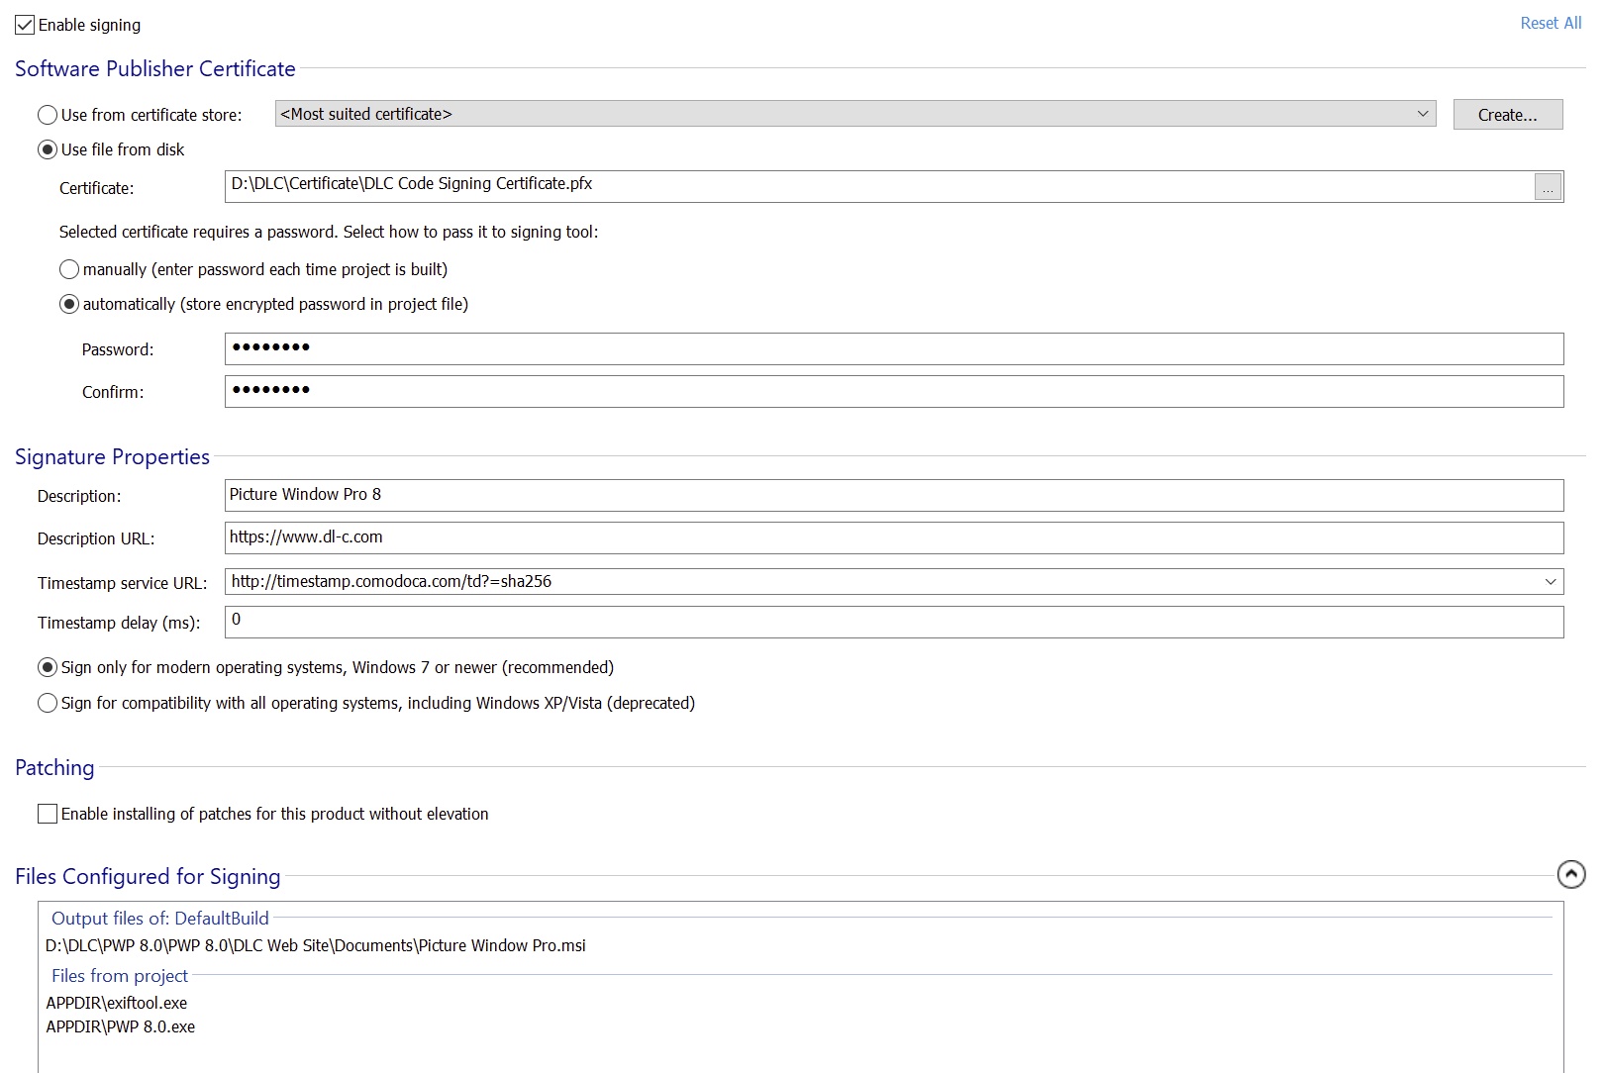1605x1073 pixels.
Task: Click the Create... button
Action: [x=1507, y=115]
